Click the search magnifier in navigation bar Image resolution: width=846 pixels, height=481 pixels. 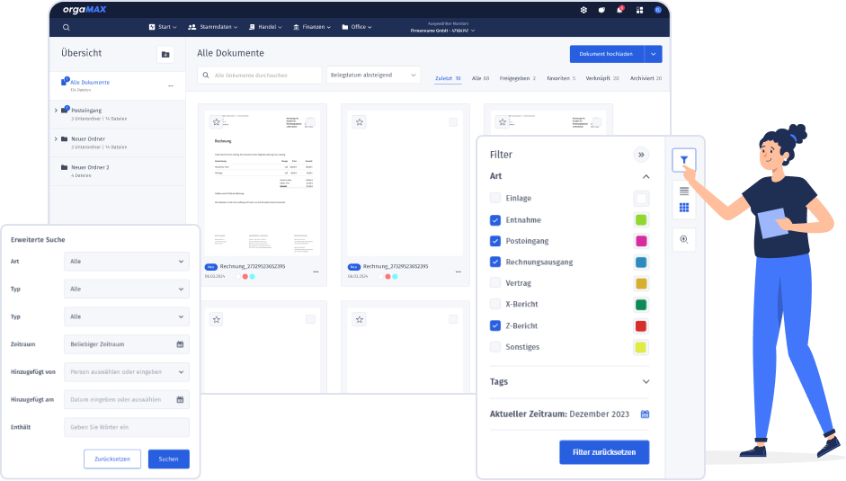67,28
